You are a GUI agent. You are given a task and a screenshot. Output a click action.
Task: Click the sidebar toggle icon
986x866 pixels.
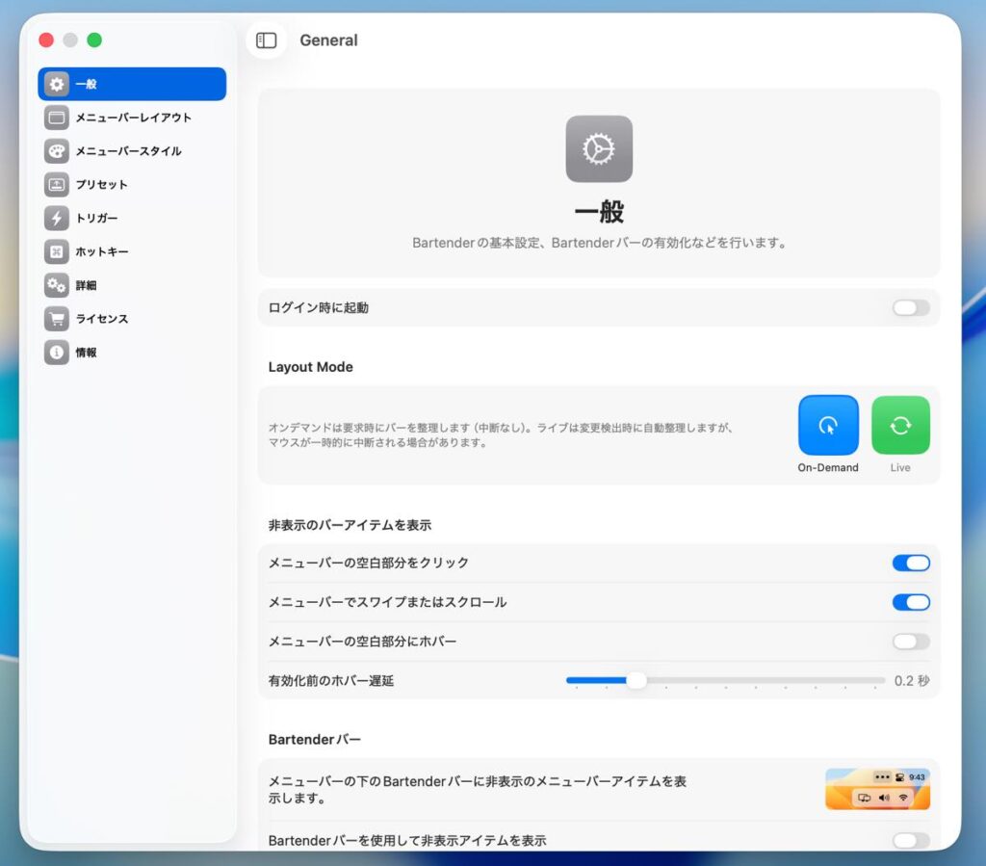click(x=267, y=40)
